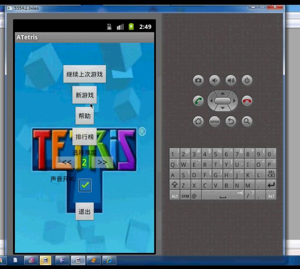
Task: Click the orange taskbar application icon
Action: point(94,260)
